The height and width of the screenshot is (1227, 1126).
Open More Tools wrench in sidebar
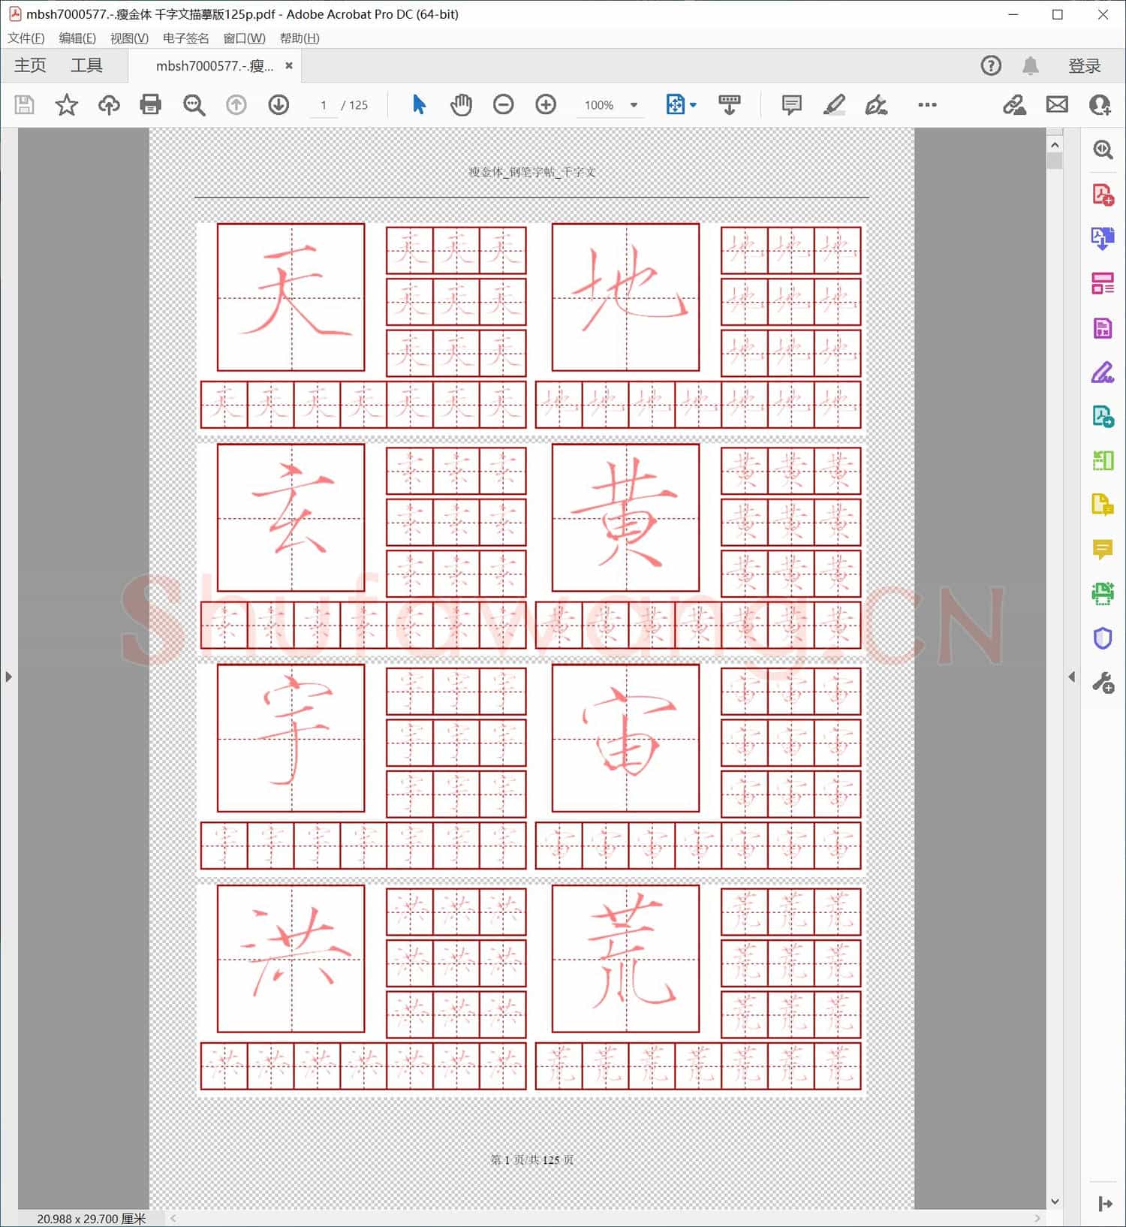click(x=1103, y=683)
